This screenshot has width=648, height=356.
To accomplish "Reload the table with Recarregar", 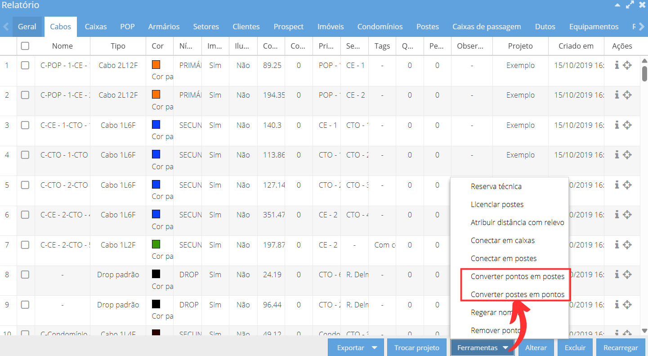I will pyautogui.click(x=621, y=347).
